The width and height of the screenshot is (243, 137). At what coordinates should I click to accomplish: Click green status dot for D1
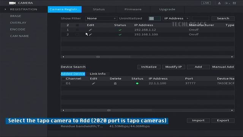click(137, 83)
